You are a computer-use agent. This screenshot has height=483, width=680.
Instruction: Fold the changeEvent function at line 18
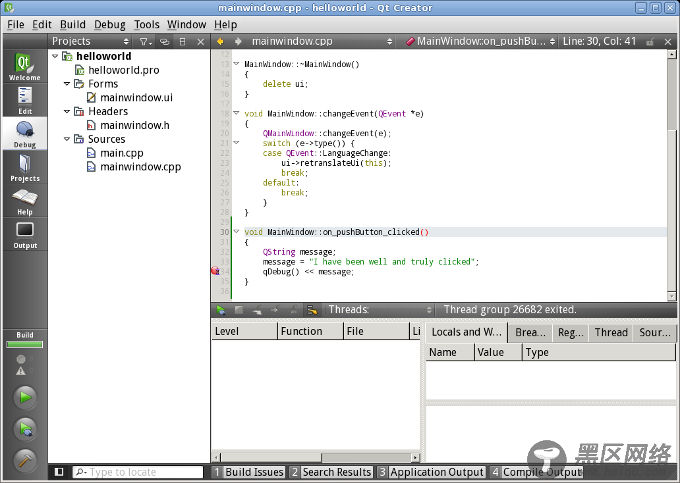(237, 113)
